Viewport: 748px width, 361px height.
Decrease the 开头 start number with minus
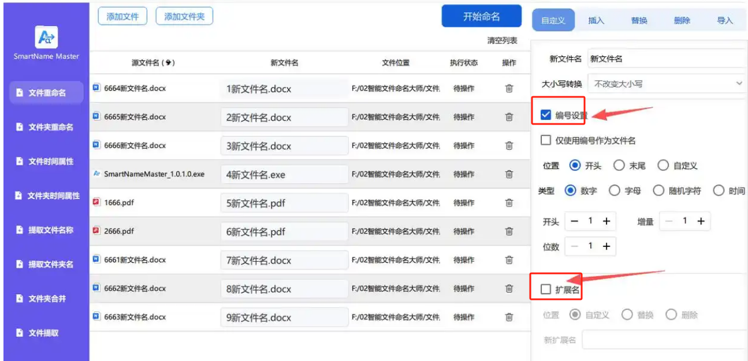pyautogui.click(x=574, y=221)
